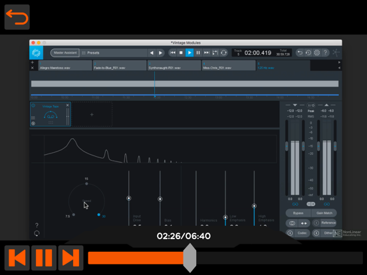Add a new track with the plus icon
The width and height of the screenshot is (367, 275).
click(x=33, y=62)
